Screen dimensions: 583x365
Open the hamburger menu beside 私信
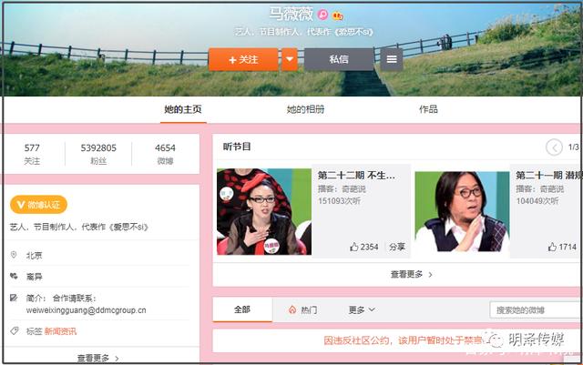392,59
